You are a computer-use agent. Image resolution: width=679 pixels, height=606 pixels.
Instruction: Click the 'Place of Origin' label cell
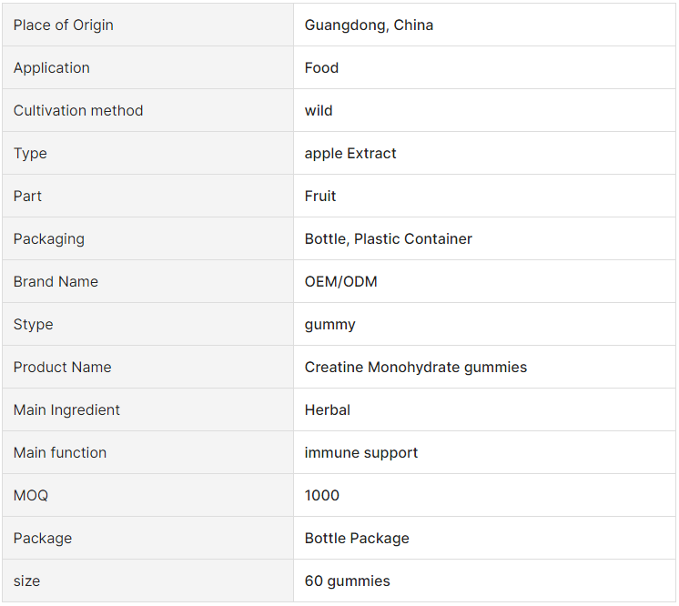pyautogui.click(x=64, y=25)
